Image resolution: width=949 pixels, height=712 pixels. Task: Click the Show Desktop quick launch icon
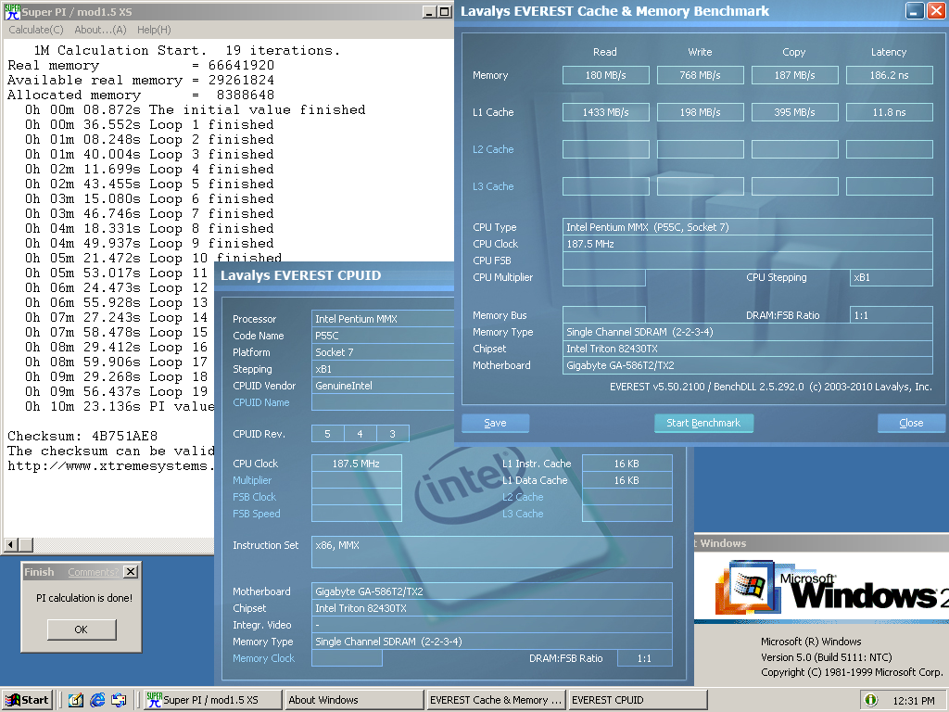coord(76,700)
